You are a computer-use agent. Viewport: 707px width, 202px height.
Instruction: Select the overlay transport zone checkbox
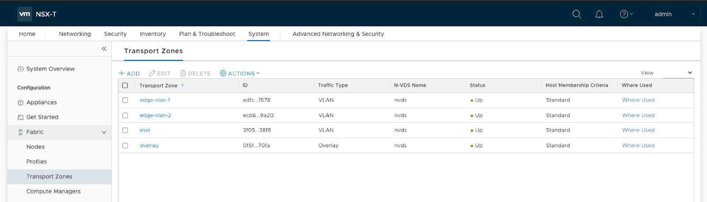(x=125, y=145)
